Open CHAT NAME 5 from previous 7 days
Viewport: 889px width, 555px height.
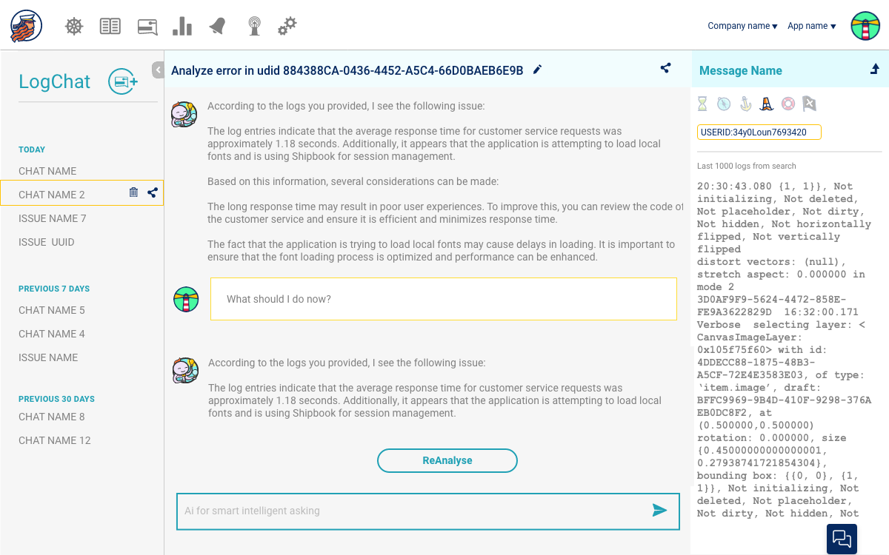point(52,310)
